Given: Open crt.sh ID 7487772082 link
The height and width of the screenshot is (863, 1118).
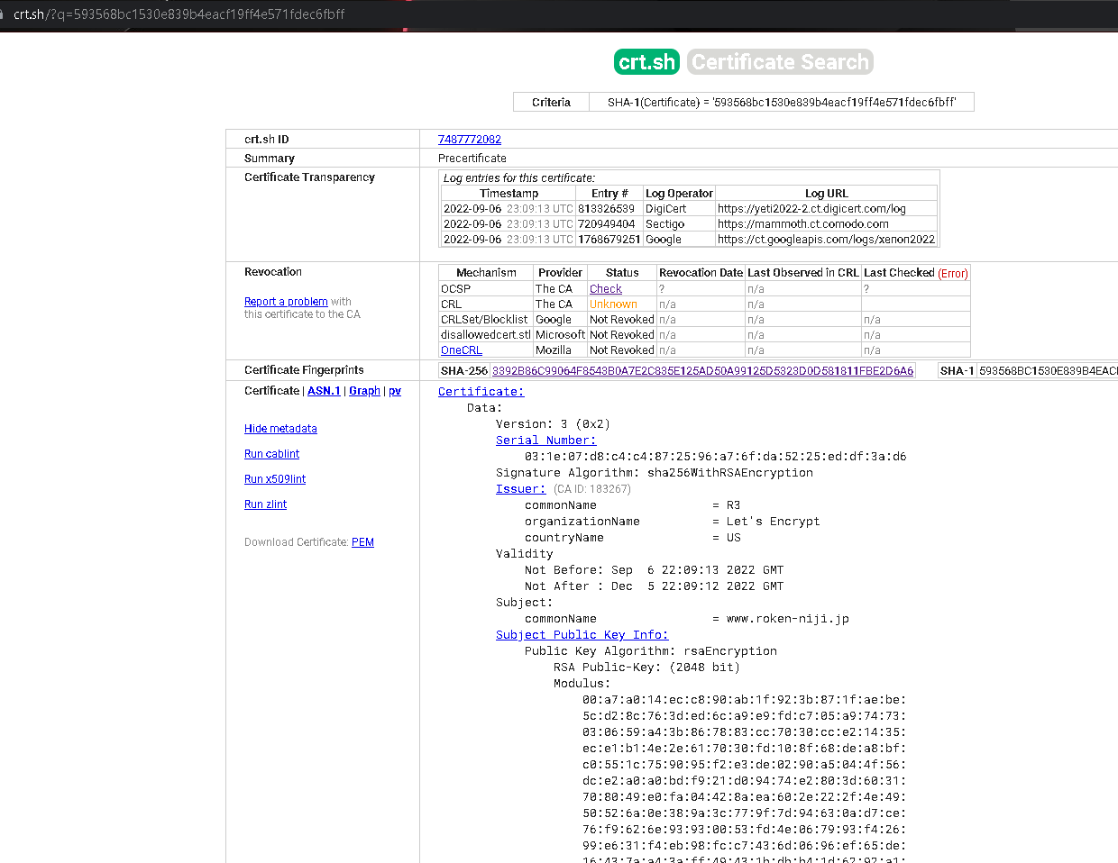Looking at the screenshot, I should [x=469, y=140].
